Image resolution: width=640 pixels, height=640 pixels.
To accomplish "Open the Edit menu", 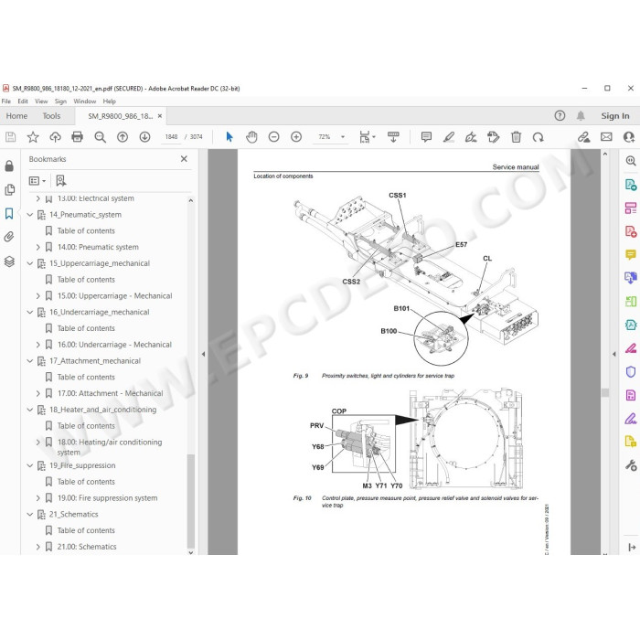I will tap(23, 101).
